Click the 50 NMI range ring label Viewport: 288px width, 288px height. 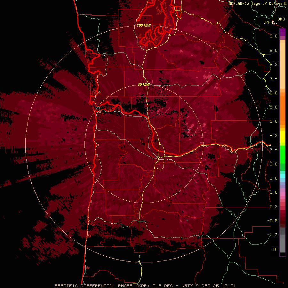click(144, 85)
